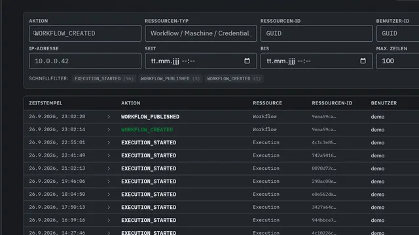
Task: Sort by the ZEITSTEMPEL column header
Action: coord(45,103)
